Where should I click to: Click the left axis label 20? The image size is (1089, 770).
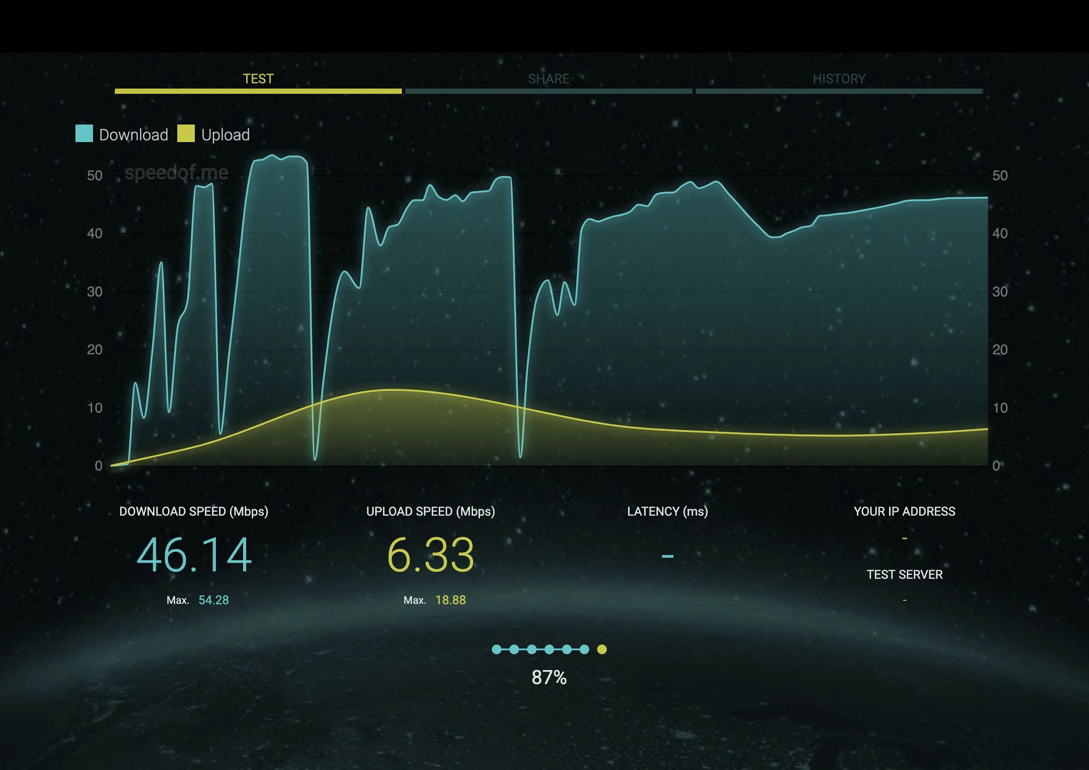[x=95, y=350]
